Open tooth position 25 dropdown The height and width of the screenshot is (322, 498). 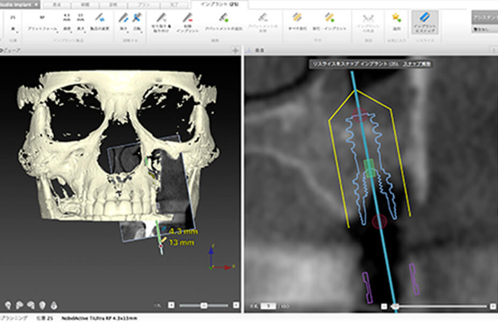(13, 23)
